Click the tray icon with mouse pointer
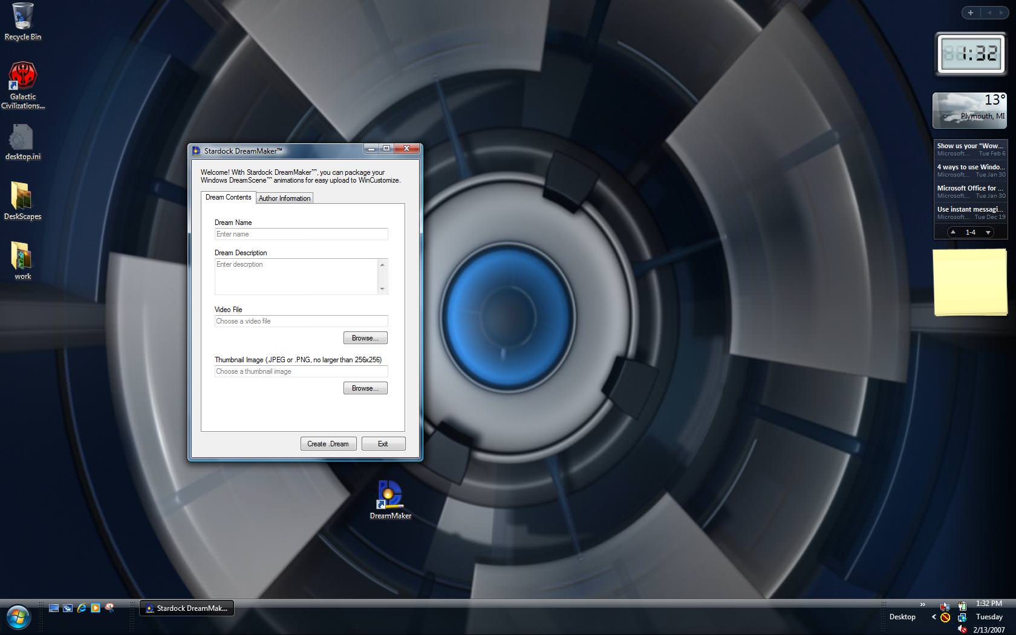1016x635 pixels. tap(945, 605)
